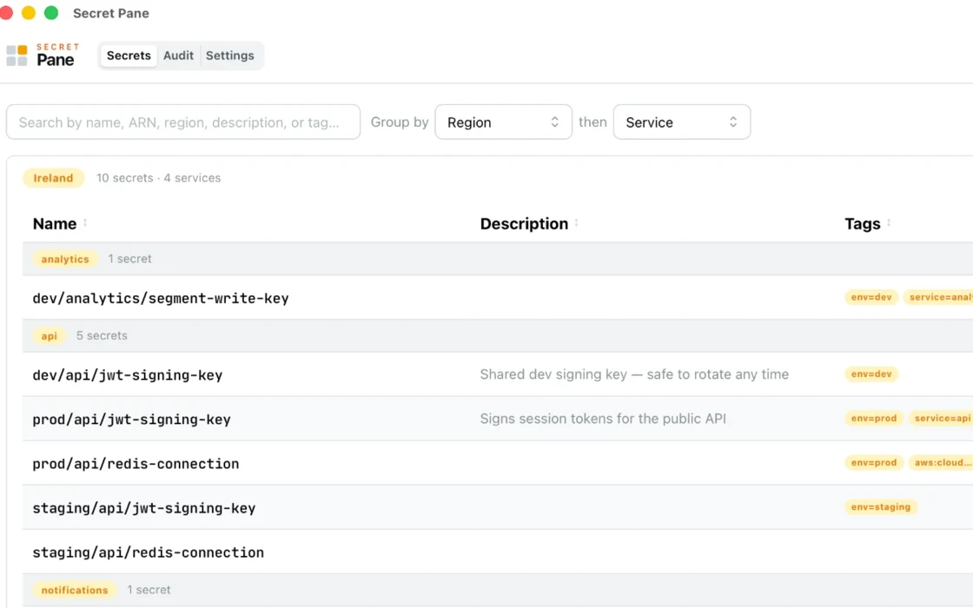
Task: Click env=dev tag on dev/api/jwt-signing-key row
Action: [871, 374]
